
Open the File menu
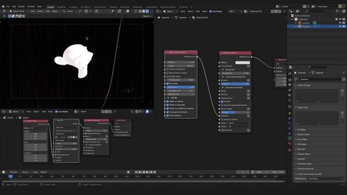pyautogui.click(x=8, y=6)
